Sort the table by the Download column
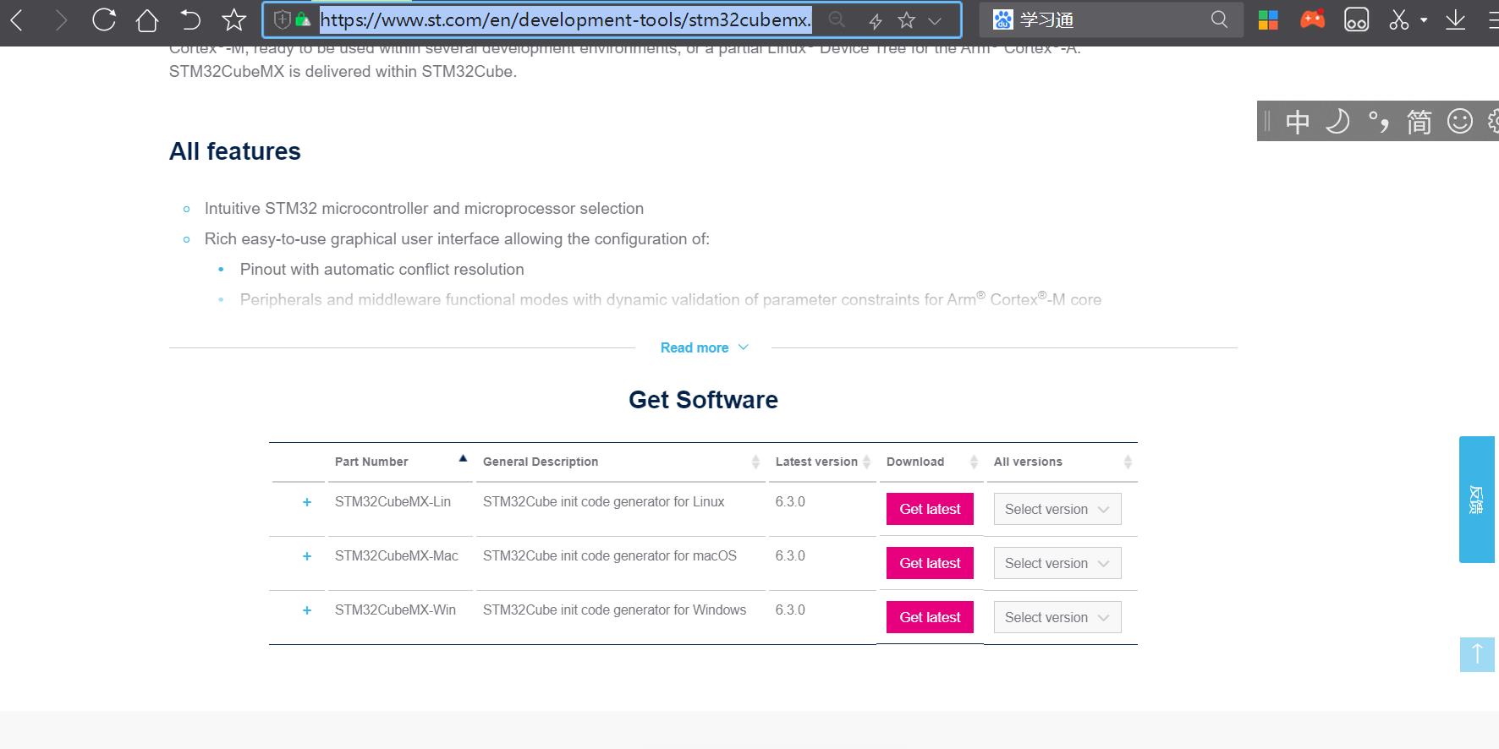Viewport: 1499px width, 749px height. click(x=931, y=462)
